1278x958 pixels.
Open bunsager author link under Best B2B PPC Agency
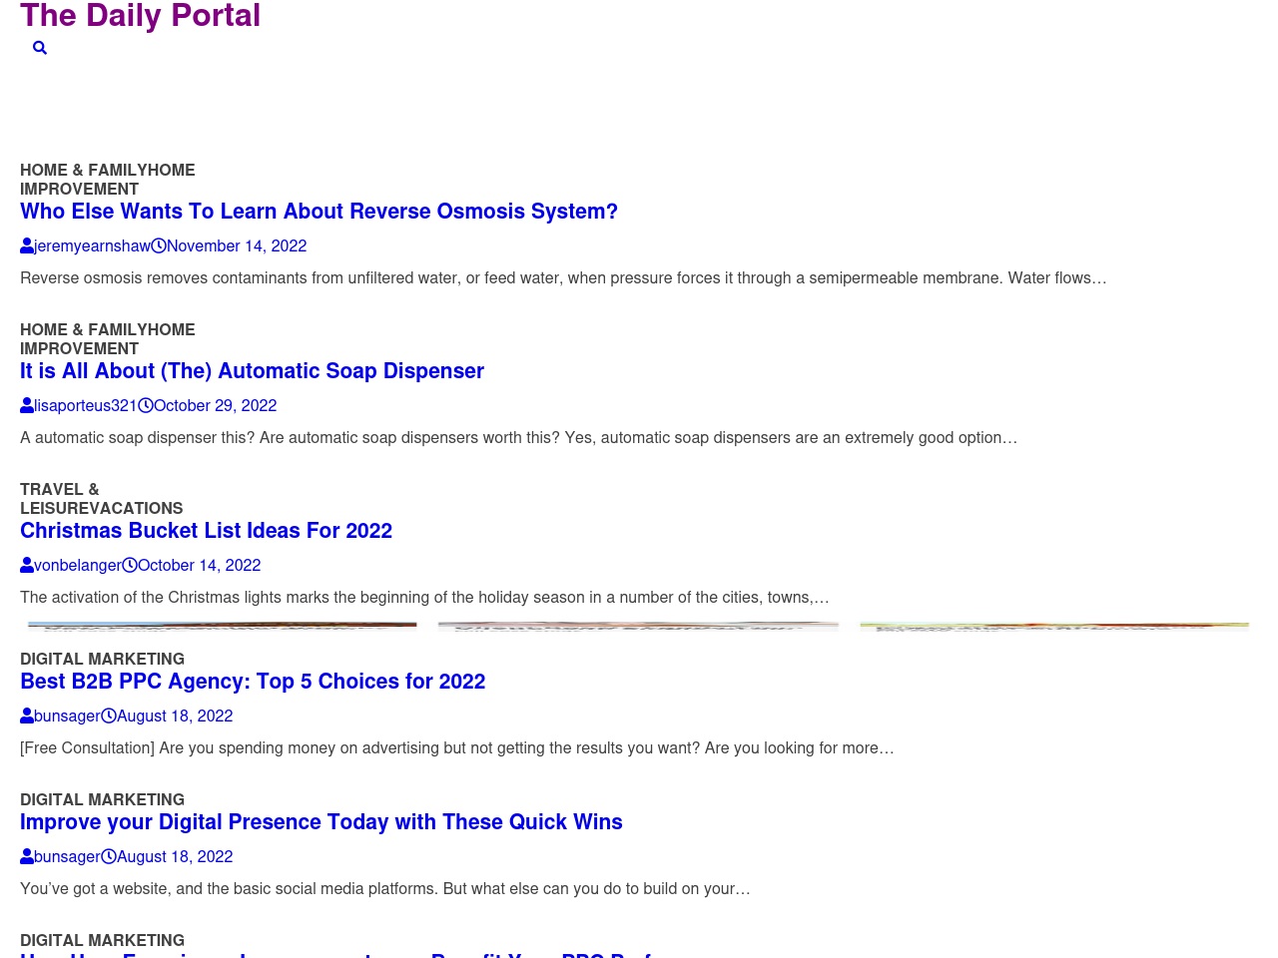[x=67, y=716]
